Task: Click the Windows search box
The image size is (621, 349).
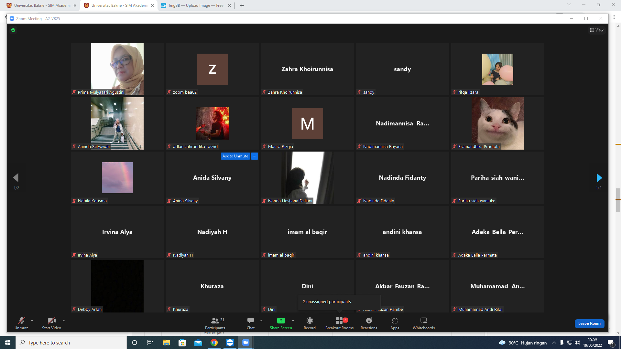Action: 71,343
